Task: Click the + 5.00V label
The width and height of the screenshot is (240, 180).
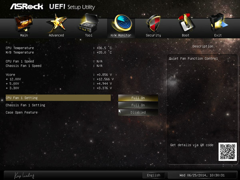Action: [12, 84]
